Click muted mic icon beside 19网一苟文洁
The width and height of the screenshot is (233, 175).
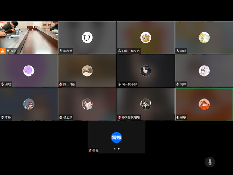tap(119, 51)
